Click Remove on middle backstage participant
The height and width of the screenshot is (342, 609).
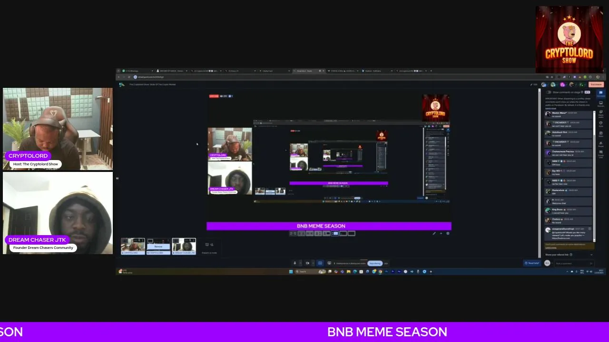point(158,247)
